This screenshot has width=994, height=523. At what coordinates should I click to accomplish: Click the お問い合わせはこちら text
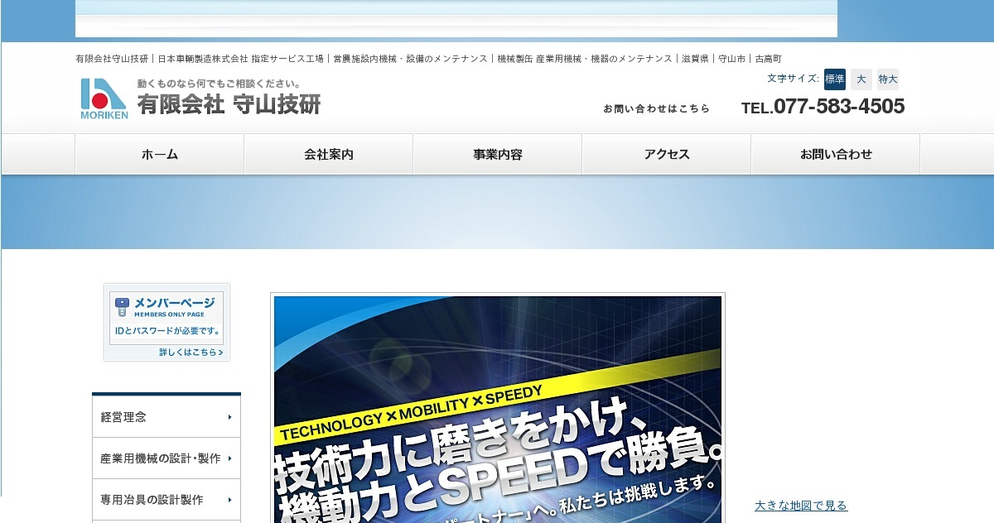click(657, 108)
